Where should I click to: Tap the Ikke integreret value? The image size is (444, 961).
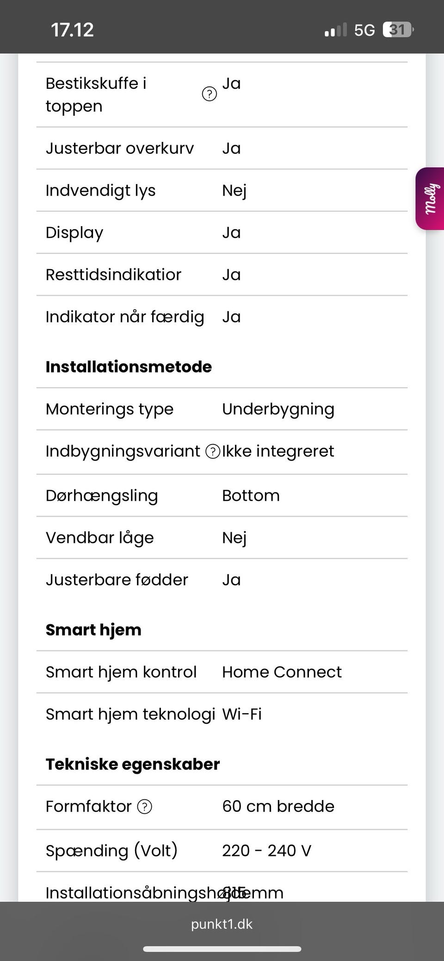click(x=278, y=451)
